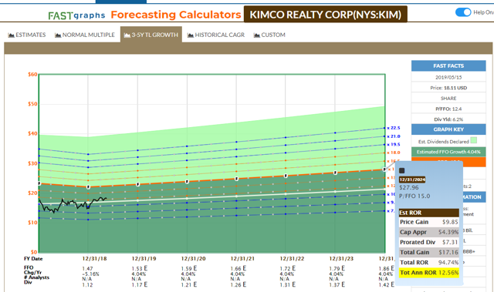Click the Total Gain $17.16 row
Screen dimensions: 494x292
pyautogui.click(x=429, y=252)
